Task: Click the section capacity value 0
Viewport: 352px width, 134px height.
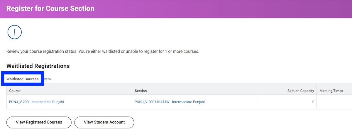Action: click(x=313, y=102)
